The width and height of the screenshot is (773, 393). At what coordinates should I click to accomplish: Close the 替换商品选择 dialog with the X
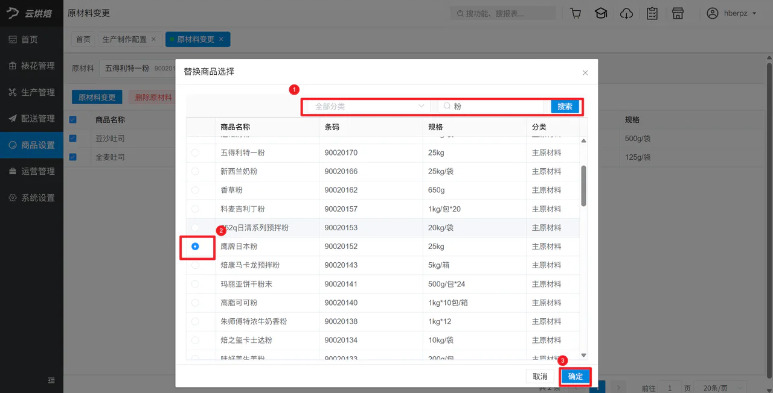(x=585, y=73)
